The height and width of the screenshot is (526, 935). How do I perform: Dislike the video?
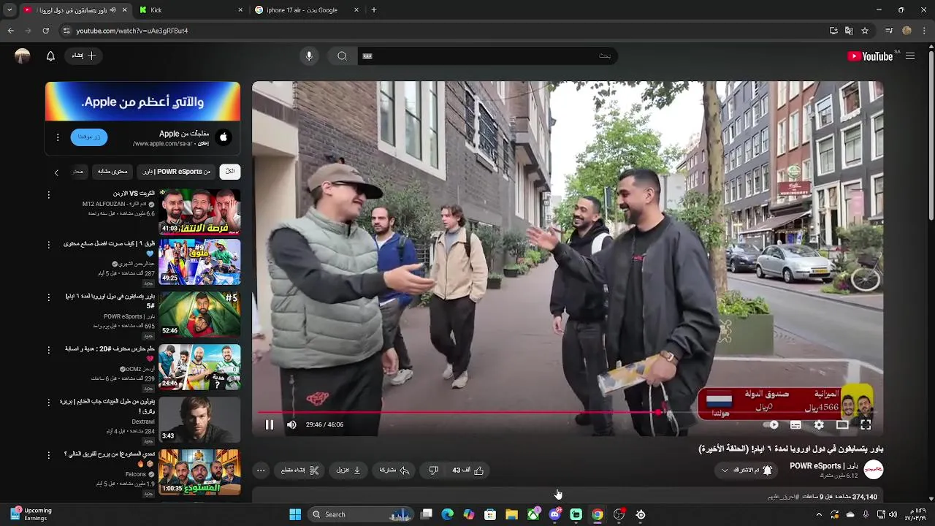coord(433,470)
